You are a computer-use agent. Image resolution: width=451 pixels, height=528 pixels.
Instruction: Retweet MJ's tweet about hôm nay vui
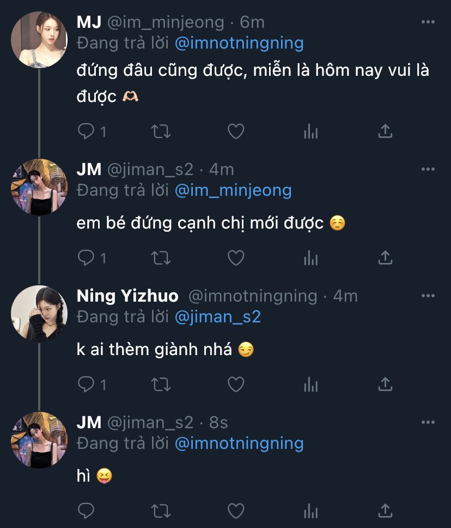161,131
